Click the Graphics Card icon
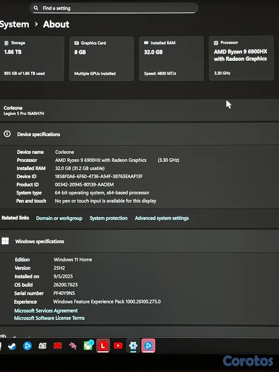The height and width of the screenshot is (372, 279). 76,43
